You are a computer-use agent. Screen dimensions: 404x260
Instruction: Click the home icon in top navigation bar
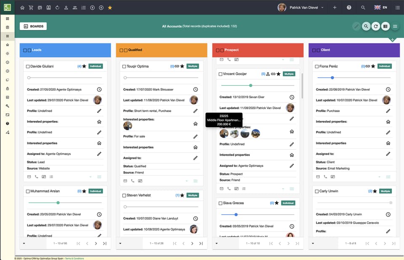(x=22, y=8)
